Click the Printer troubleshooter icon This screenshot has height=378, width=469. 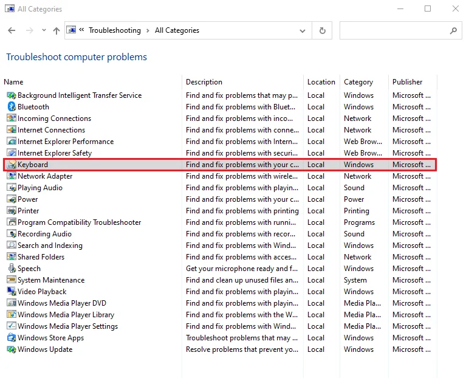click(12, 211)
